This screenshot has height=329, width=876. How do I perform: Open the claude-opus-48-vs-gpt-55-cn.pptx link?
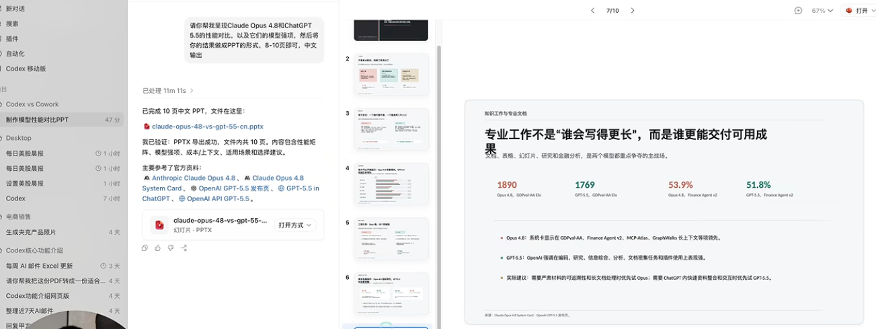tap(207, 126)
